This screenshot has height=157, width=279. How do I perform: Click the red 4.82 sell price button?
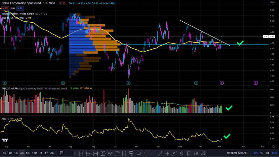click(x=5, y=8)
